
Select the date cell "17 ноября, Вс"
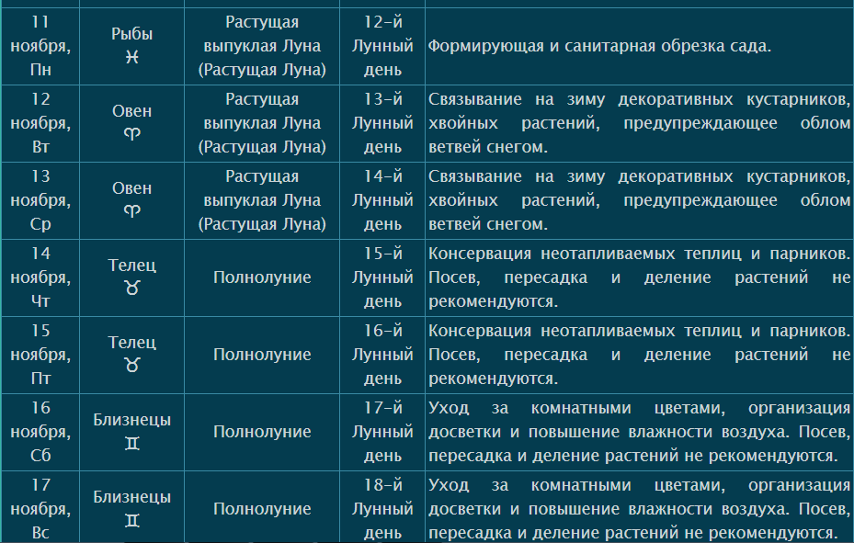click(x=40, y=509)
